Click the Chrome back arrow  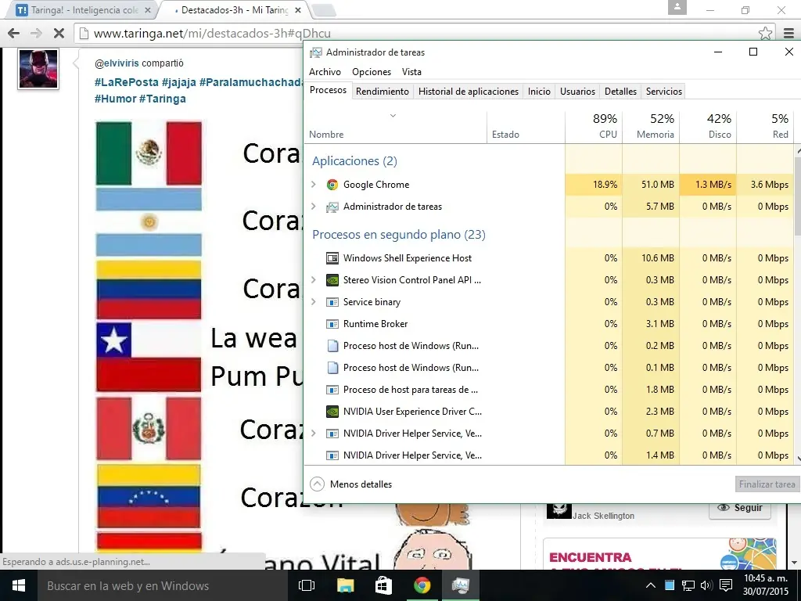14,34
